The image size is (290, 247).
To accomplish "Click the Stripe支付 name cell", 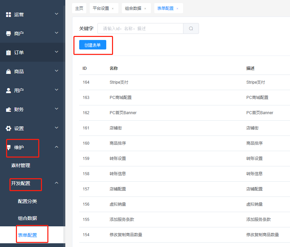I will [x=119, y=82].
